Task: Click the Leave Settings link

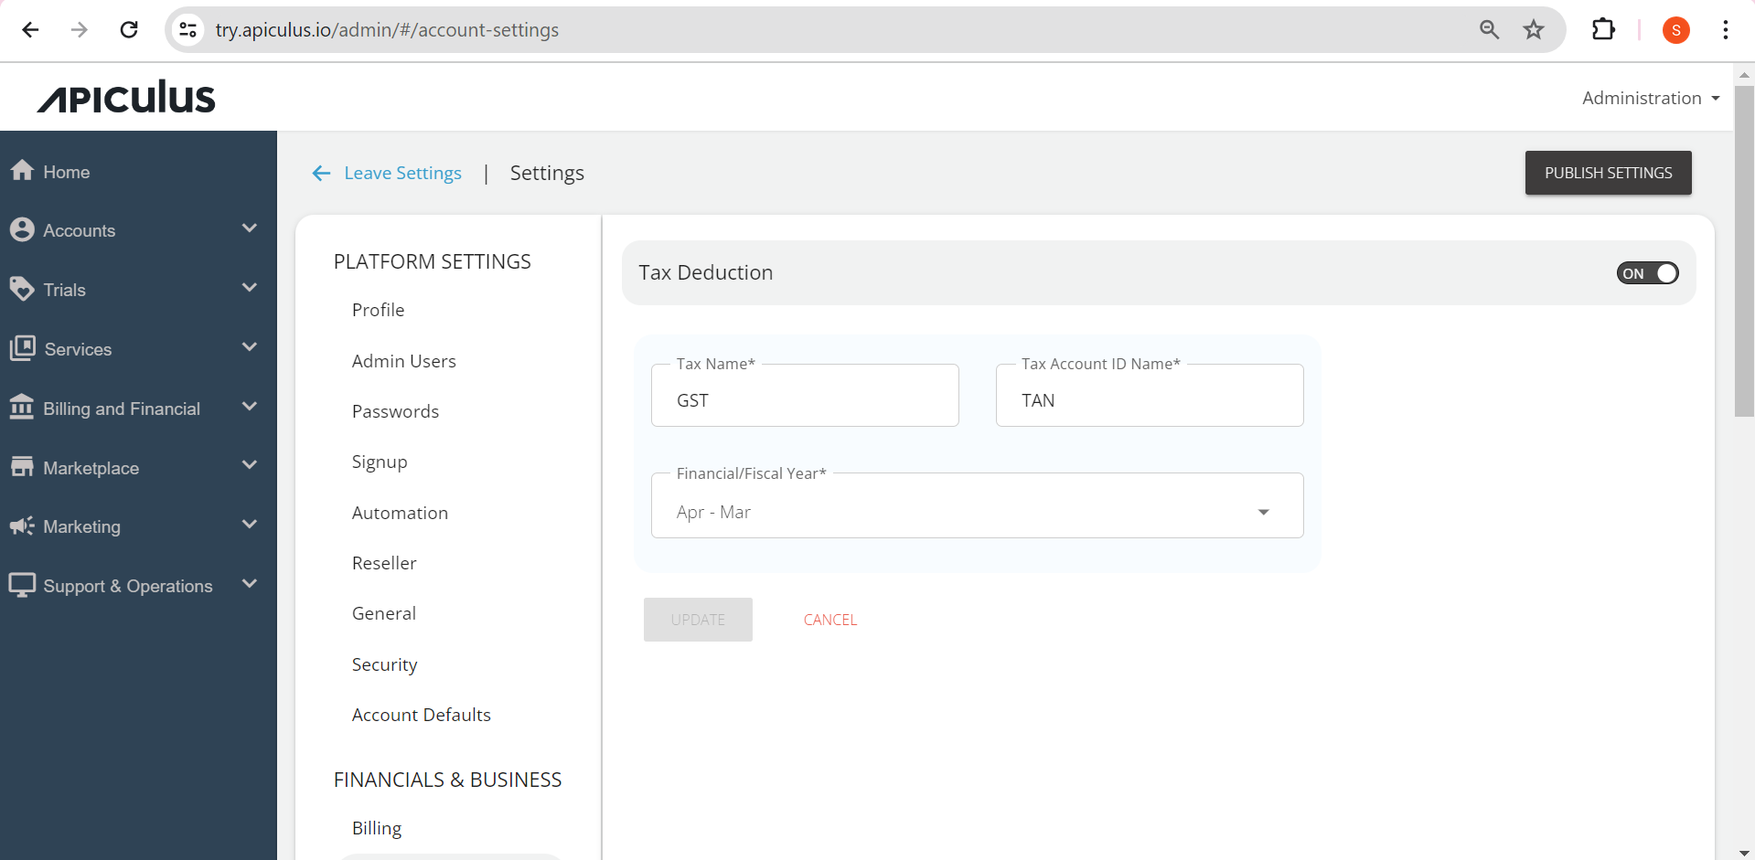Action: pos(402,173)
